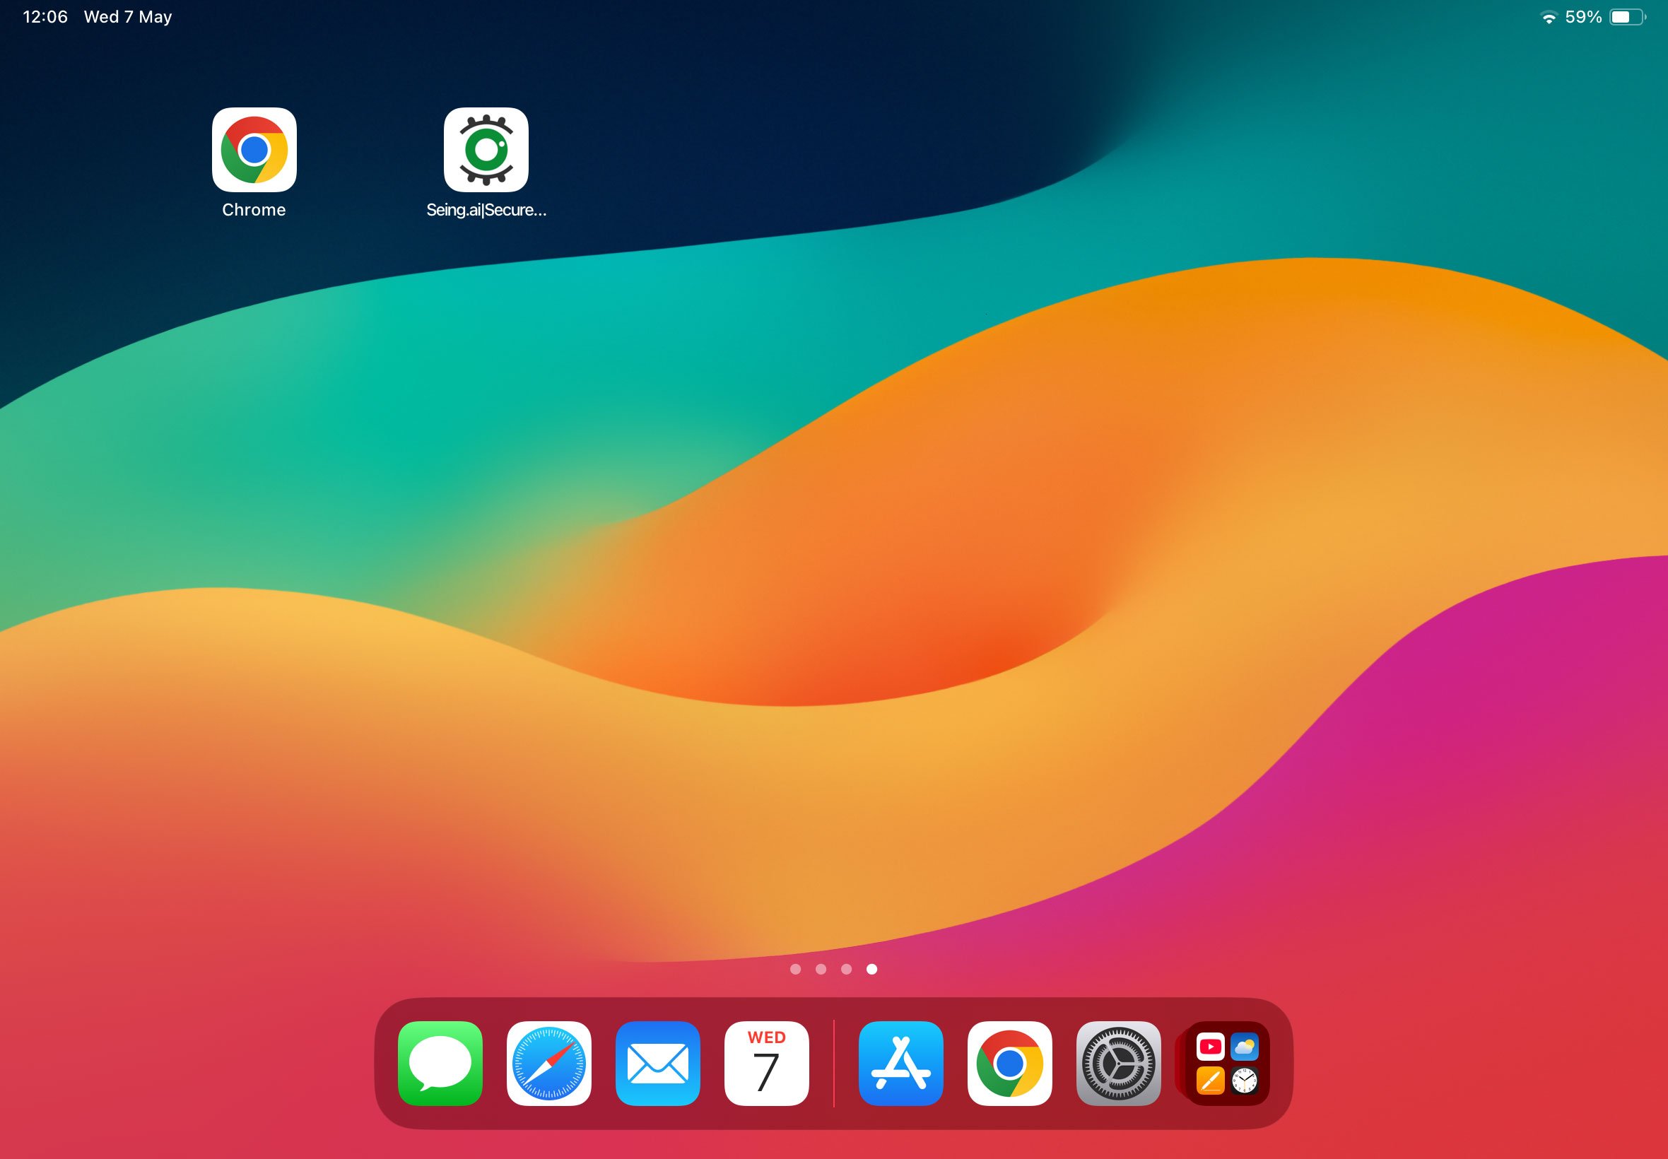Screen dimensions: 1668x1159
Task: Select the third page indicator dot
Action: [846, 969]
